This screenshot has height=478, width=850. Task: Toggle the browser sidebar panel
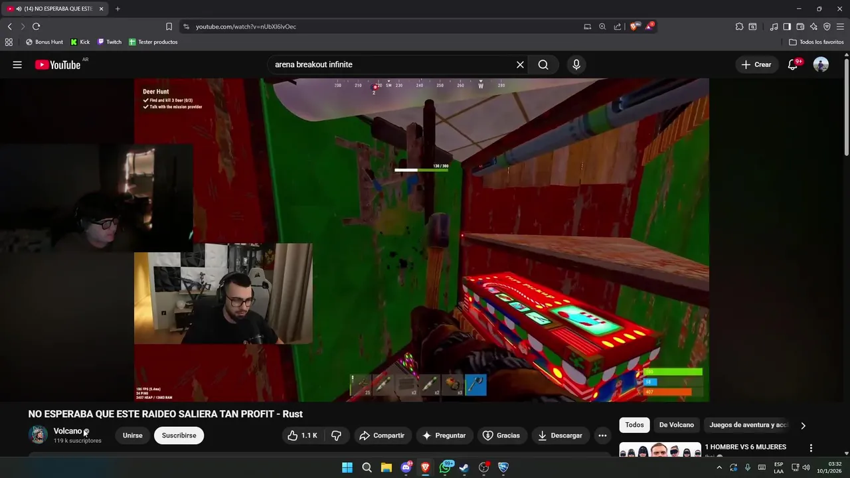(787, 27)
